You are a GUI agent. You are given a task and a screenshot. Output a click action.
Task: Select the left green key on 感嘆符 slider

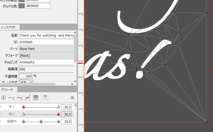pos(24,122)
